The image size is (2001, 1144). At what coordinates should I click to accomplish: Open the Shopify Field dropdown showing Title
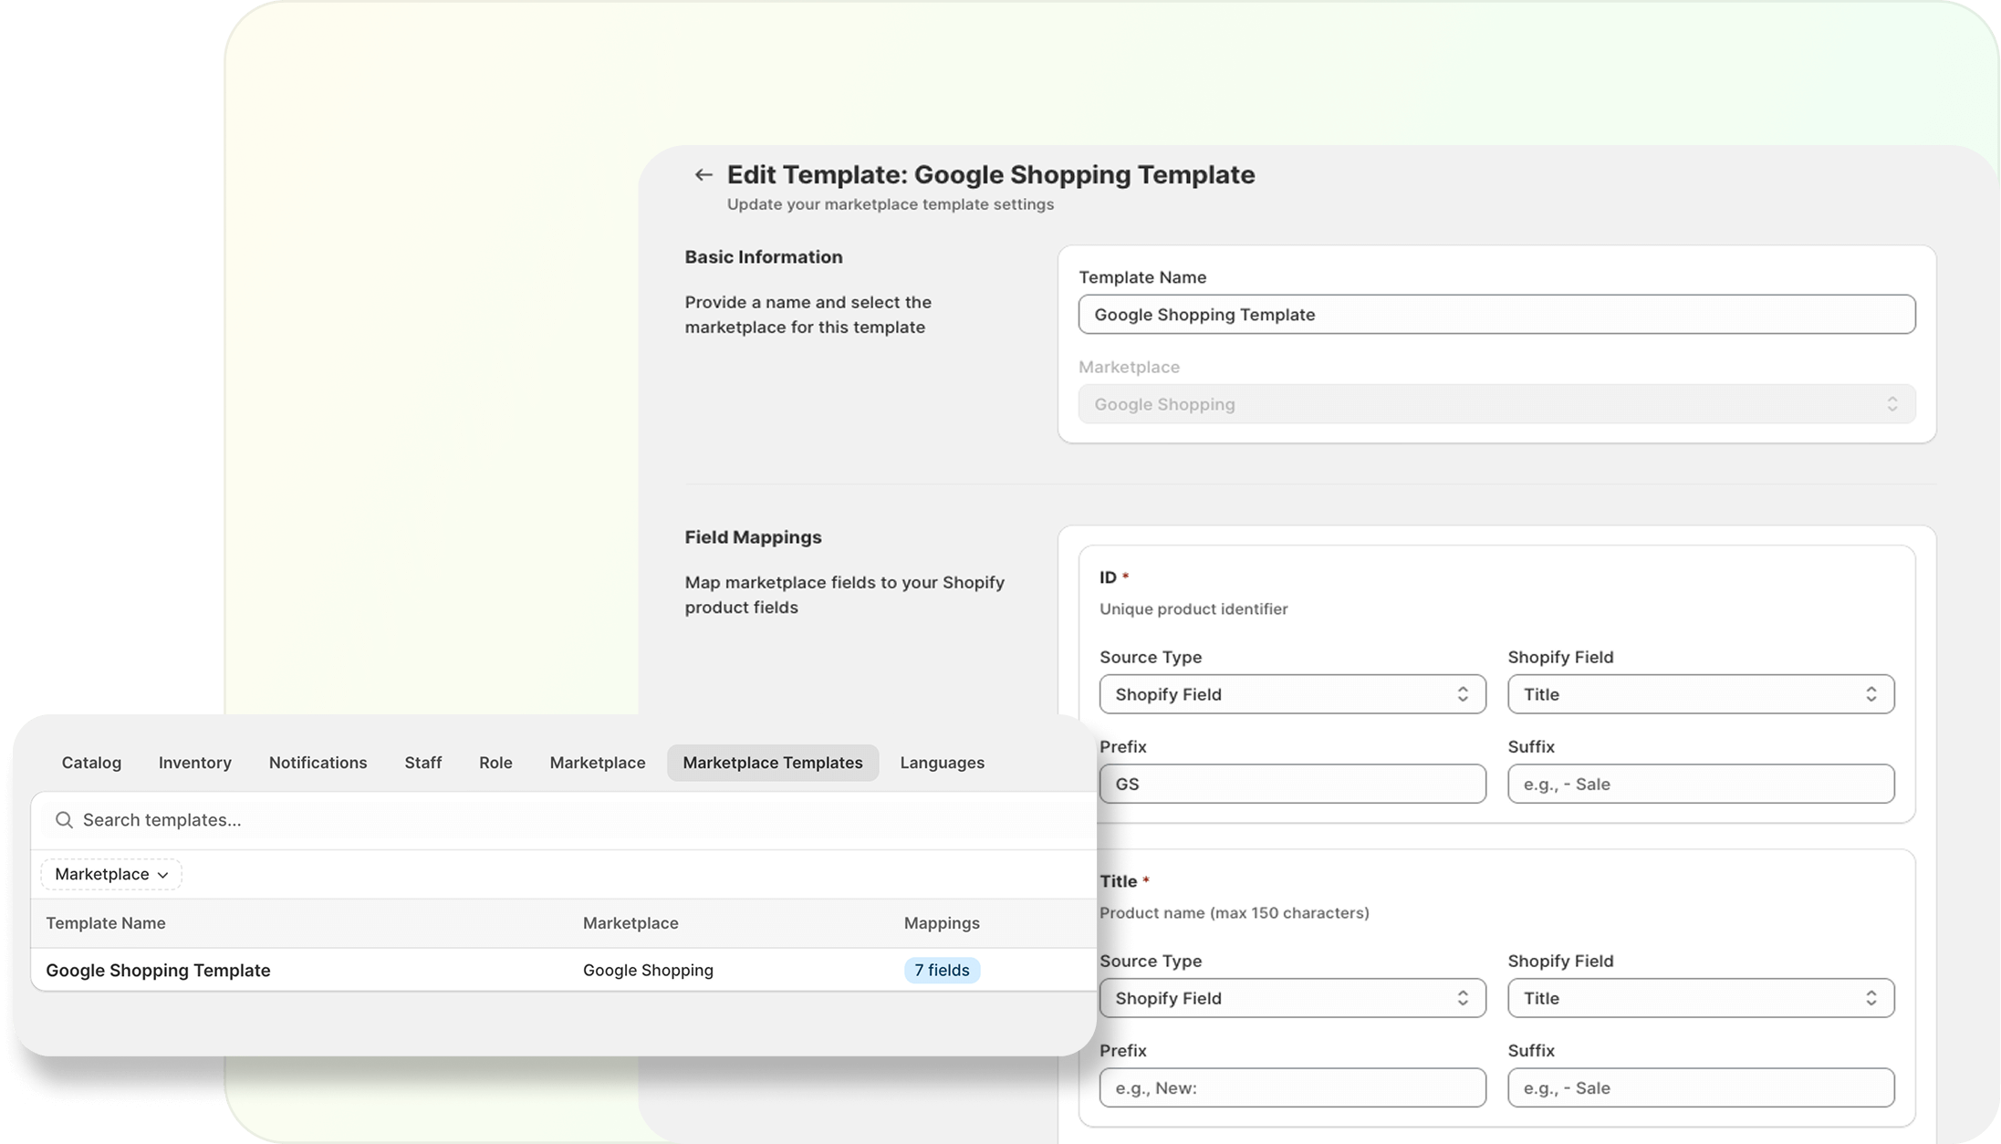(1699, 693)
